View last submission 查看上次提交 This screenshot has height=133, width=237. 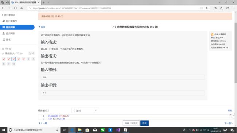131,123
